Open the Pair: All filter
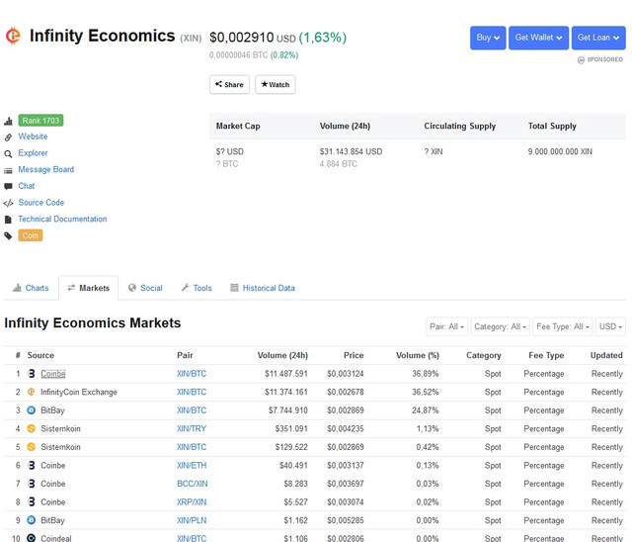The height and width of the screenshot is (542, 632). [x=447, y=326]
